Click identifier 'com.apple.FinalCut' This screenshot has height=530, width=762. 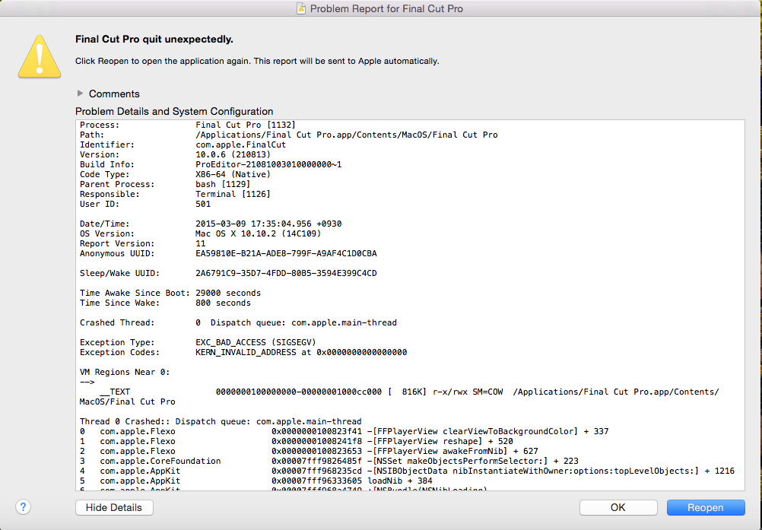[240, 144]
